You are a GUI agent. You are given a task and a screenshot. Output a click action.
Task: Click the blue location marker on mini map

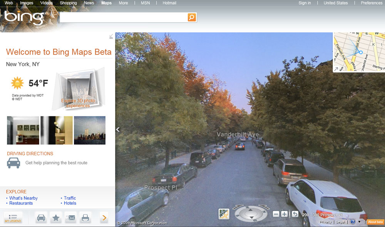[361, 52]
